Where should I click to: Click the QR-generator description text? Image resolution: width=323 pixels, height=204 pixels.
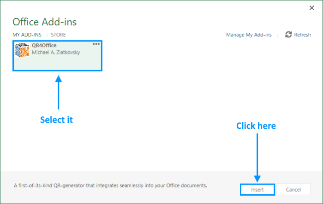pos(110,186)
